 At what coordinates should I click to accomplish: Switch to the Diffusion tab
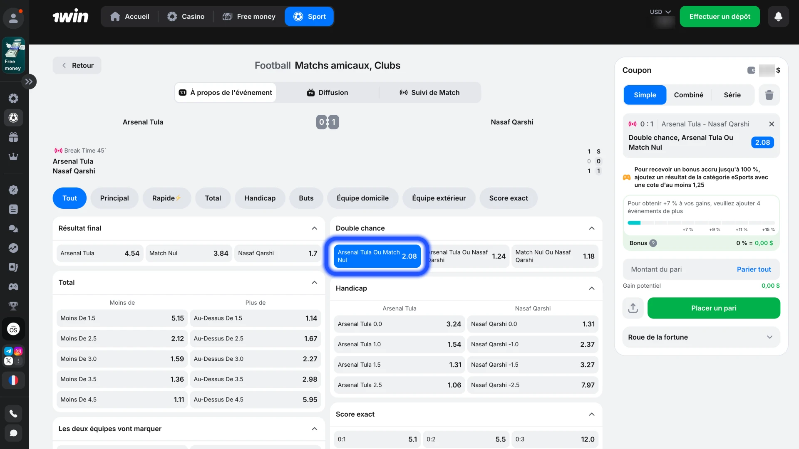pyautogui.click(x=328, y=93)
